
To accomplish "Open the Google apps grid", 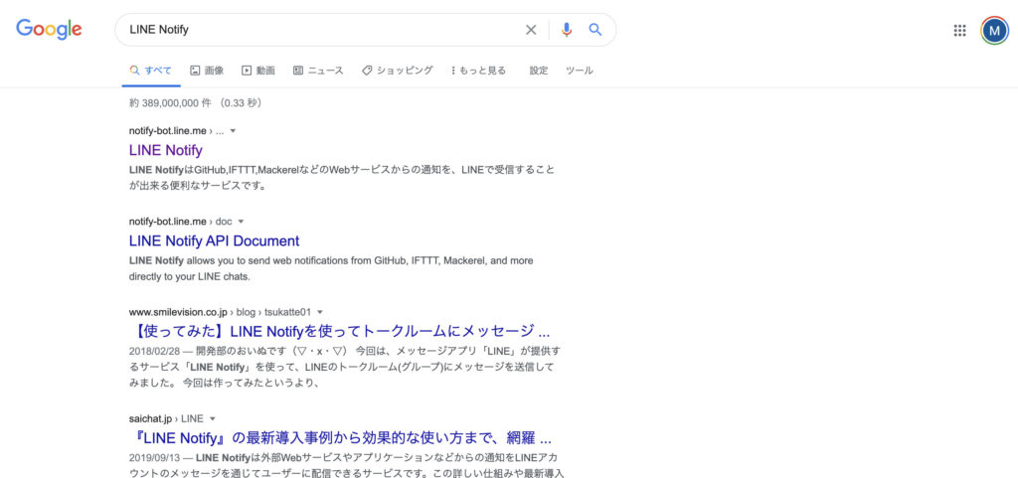I will [x=959, y=30].
